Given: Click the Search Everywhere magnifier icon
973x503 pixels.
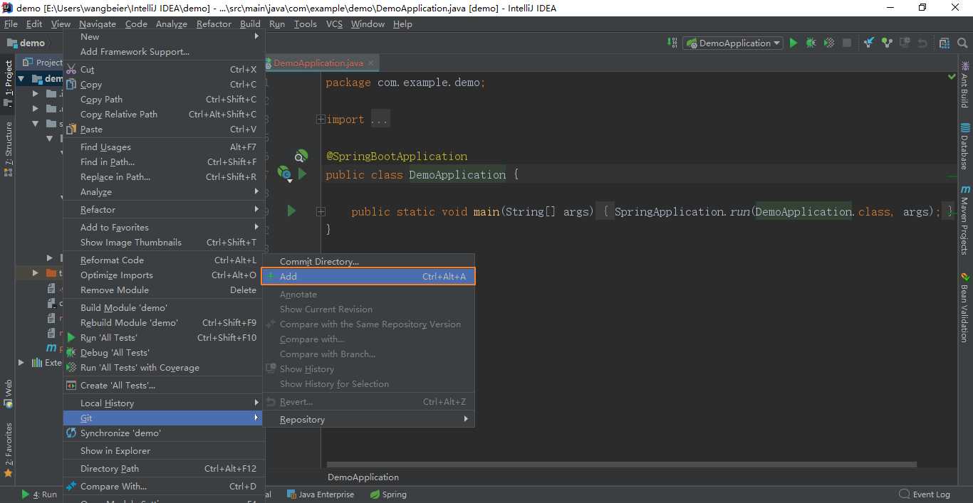Looking at the screenshot, I should coord(962,43).
